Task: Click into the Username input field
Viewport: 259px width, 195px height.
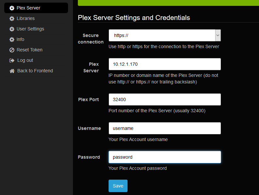Action: [165, 128]
